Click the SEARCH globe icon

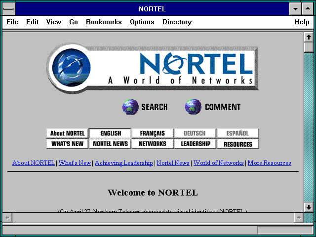click(130, 107)
